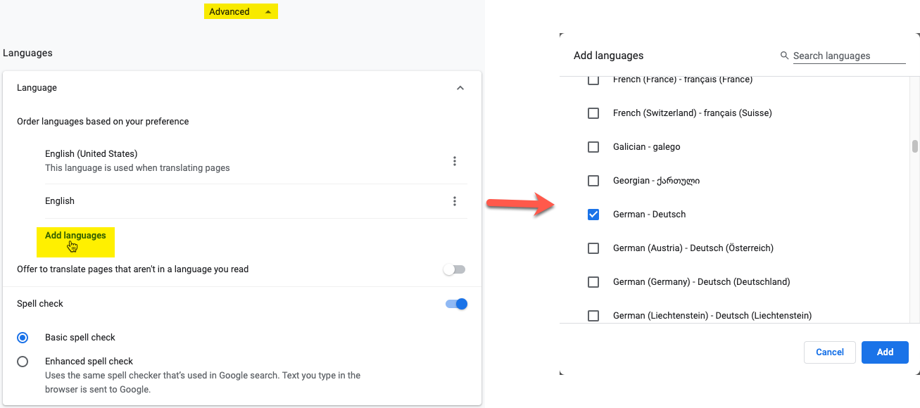Check the German (Germany) checkbox
The image size is (920, 408).
593,282
